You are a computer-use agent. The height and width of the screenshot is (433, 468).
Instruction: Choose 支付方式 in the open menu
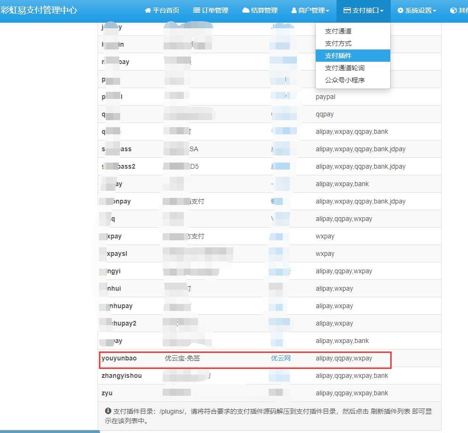(x=338, y=43)
